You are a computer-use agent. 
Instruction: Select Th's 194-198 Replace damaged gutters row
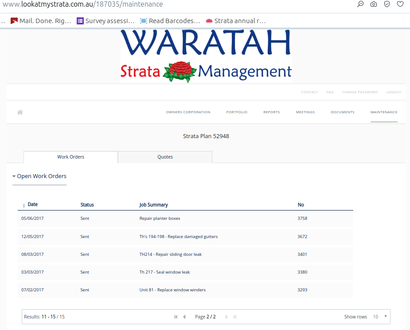coord(185,237)
